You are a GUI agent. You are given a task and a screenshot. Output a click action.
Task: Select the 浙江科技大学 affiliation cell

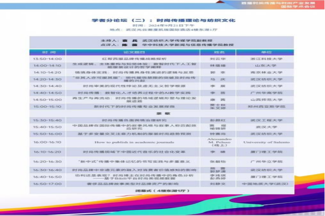click(x=266, y=59)
